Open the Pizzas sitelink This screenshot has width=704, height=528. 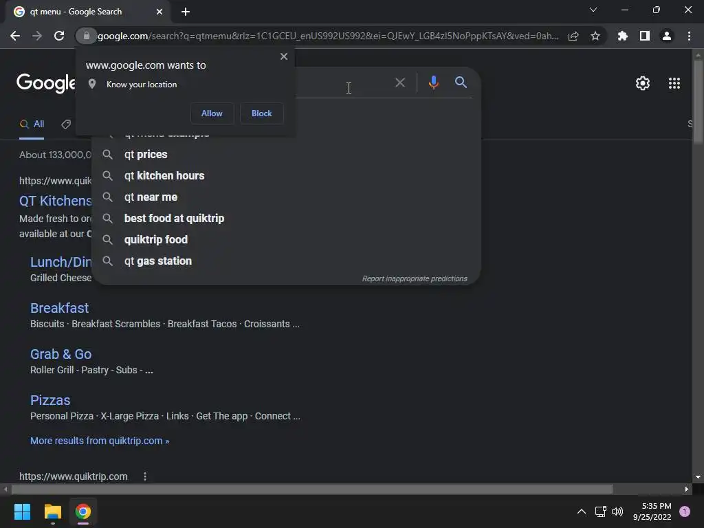click(x=49, y=400)
